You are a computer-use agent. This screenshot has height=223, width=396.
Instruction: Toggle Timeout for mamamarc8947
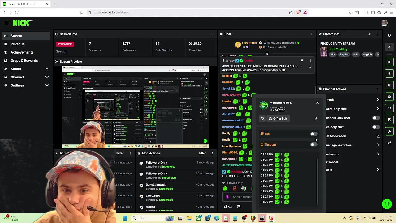[313, 145]
